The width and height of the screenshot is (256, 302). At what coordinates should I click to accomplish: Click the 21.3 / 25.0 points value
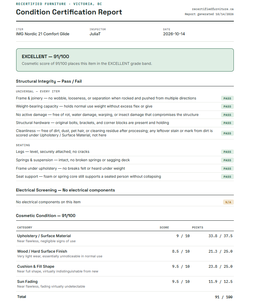coord(221,251)
